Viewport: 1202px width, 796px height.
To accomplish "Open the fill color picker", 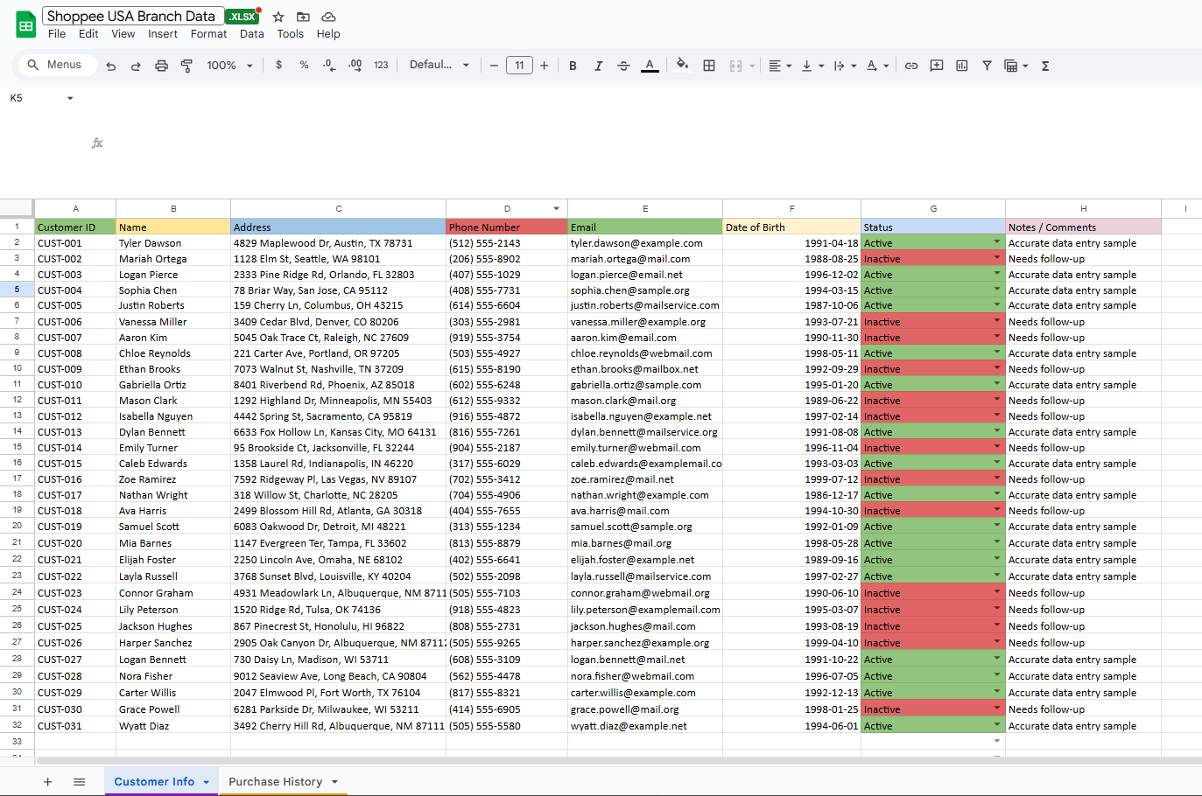I will pos(682,66).
